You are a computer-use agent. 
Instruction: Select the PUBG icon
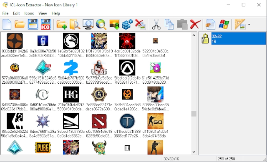(43, 147)
